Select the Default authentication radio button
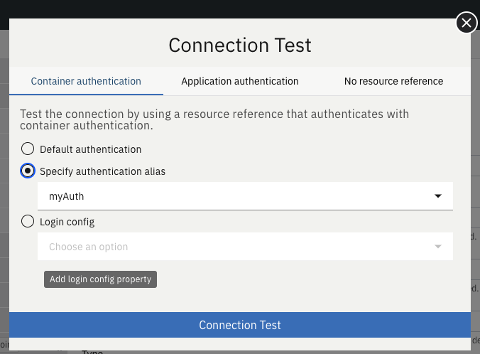This screenshot has height=354, width=480. click(x=28, y=149)
